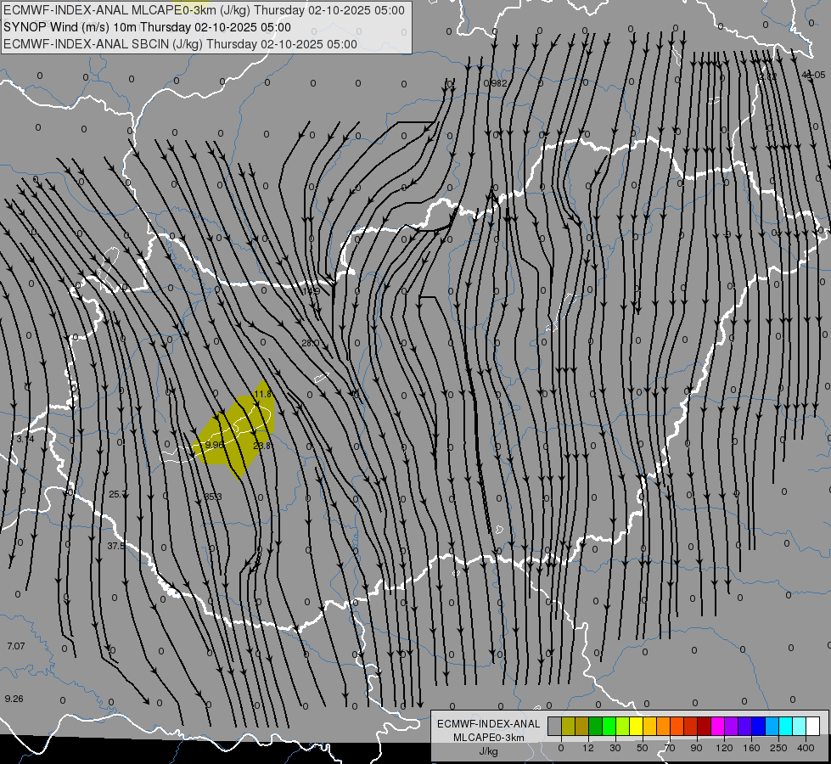
Task: Click the '9.96' value in the yellow area
Action: pyautogui.click(x=214, y=444)
